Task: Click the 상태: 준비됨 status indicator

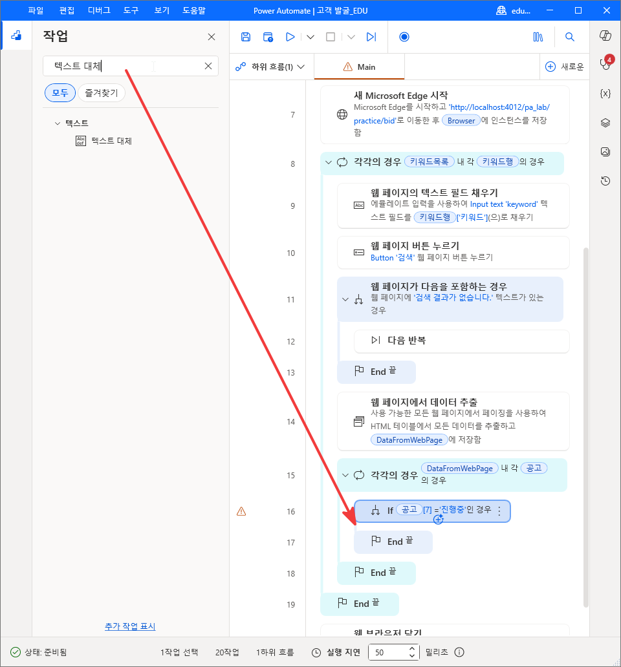Action: [x=38, y=652]
